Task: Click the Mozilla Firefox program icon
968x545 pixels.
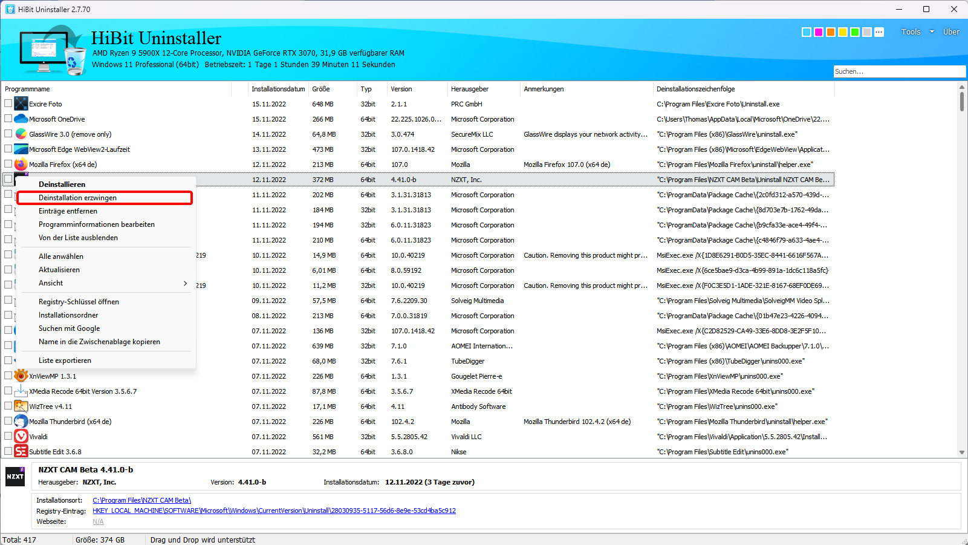Action: point(21,165)
